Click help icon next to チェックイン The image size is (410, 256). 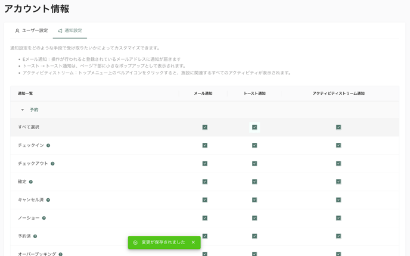[x=48, y=145]
